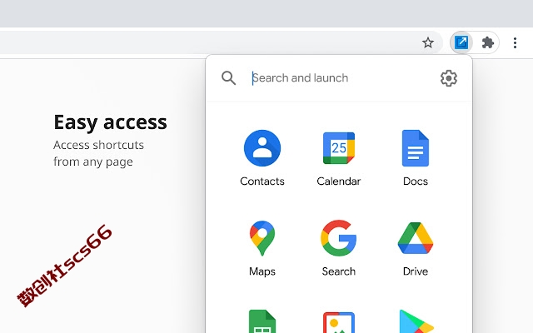Image resolution: width=533 pixels, height=333 pixels.
Task: Click the magnifying glass search icon
Action: 228,78
